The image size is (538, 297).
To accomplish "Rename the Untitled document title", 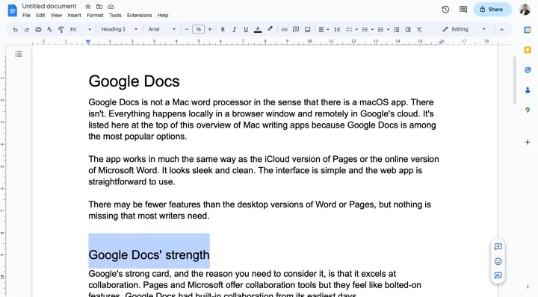I will (49, 6).
